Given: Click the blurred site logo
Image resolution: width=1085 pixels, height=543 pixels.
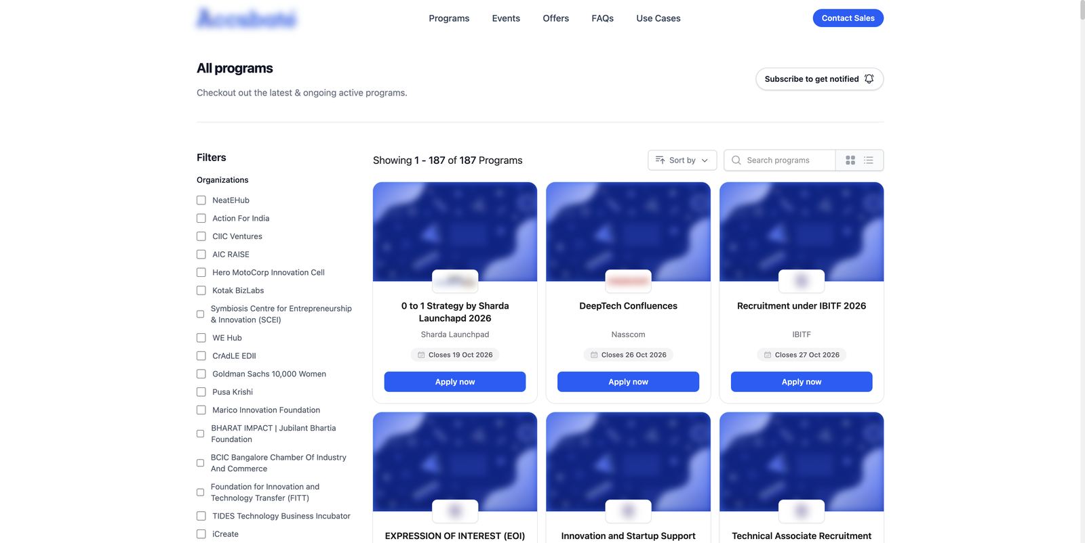Looking at the screenshot, I should pyautogui.click(x=247, y=18).
